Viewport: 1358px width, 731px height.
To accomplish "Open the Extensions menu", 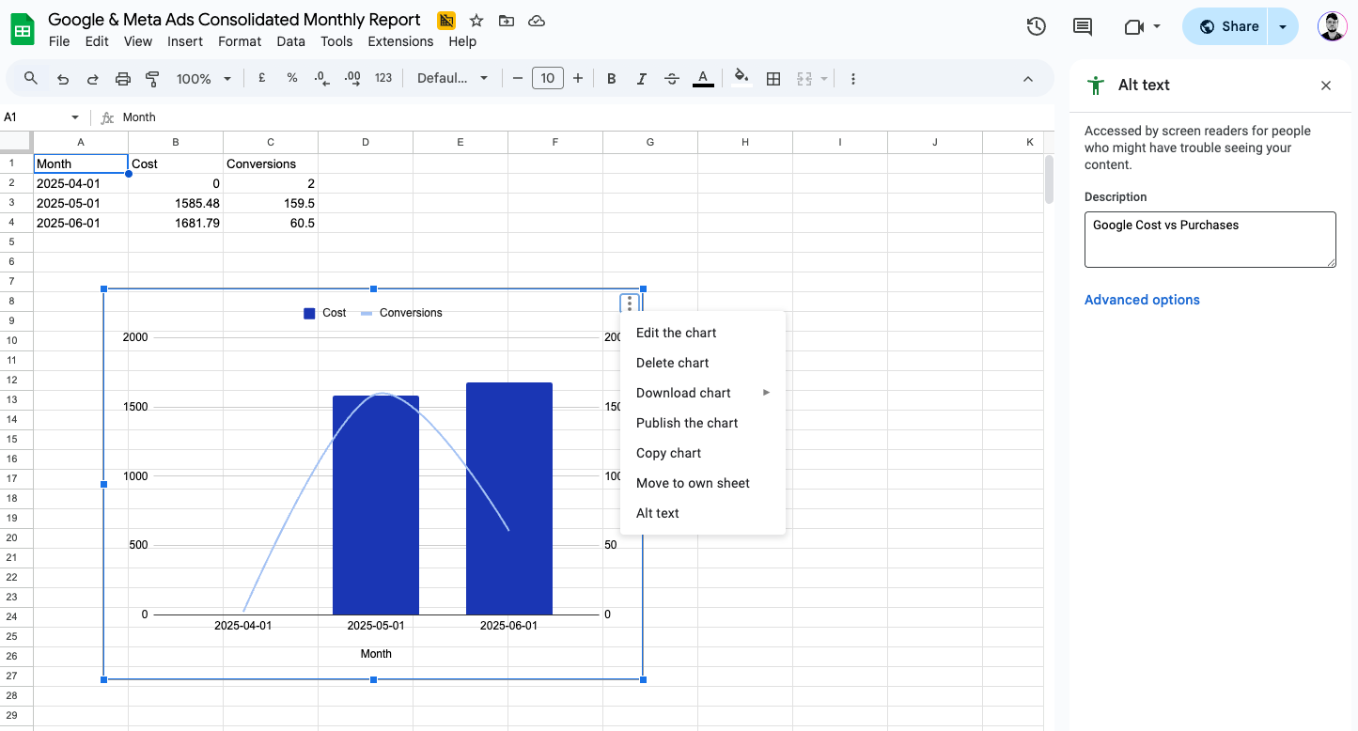I will coord(400,41).
